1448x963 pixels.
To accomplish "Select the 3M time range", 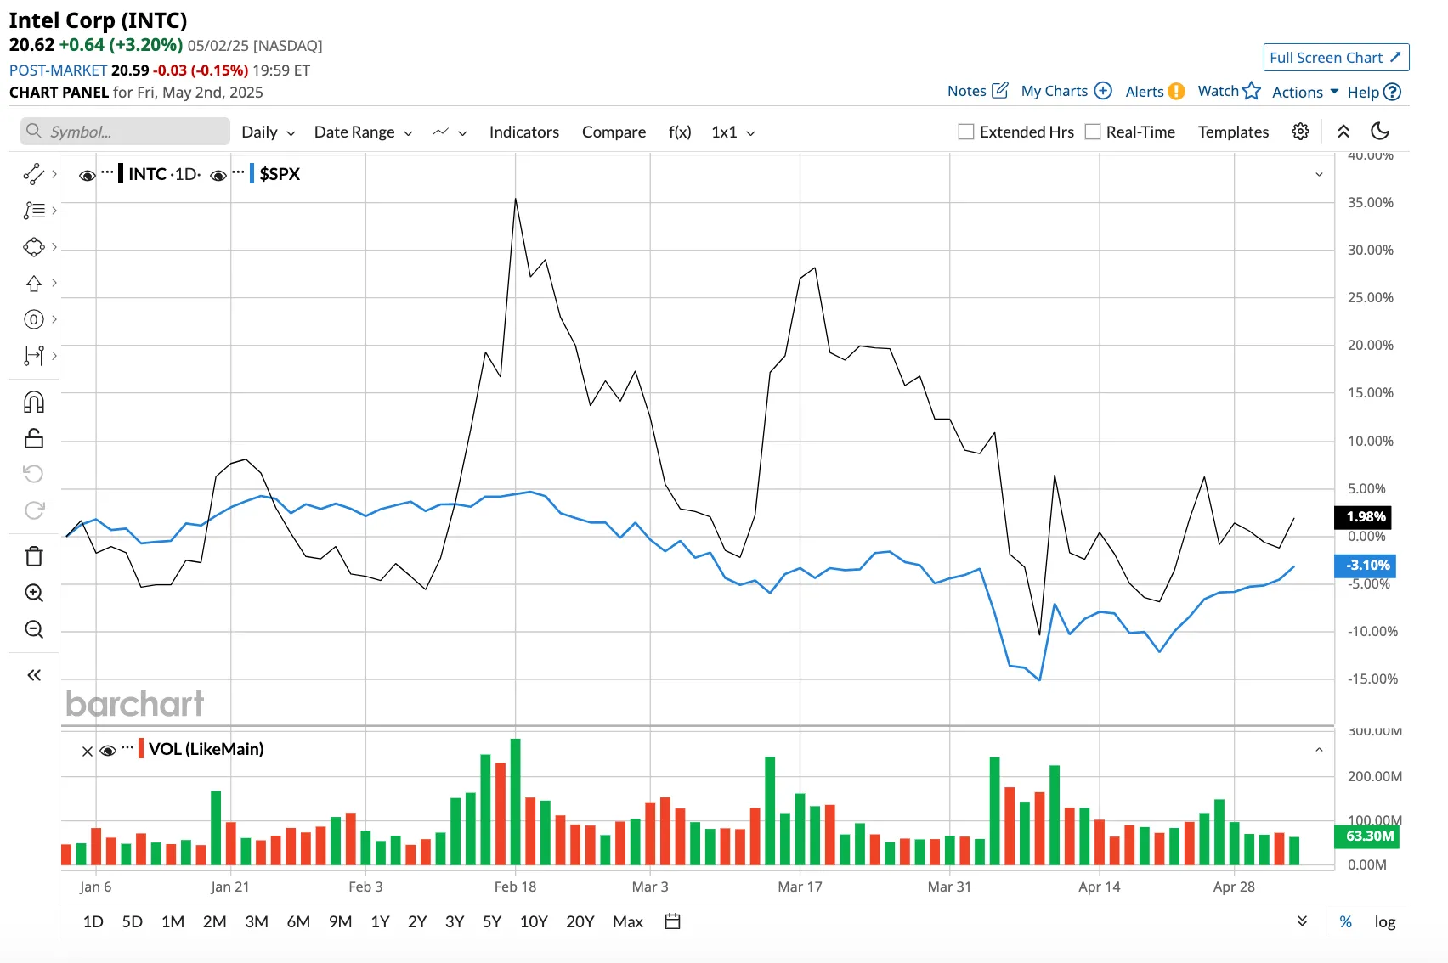I will (x=257, y=921).
